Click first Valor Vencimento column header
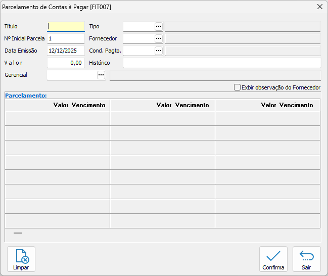 (58, 105)
